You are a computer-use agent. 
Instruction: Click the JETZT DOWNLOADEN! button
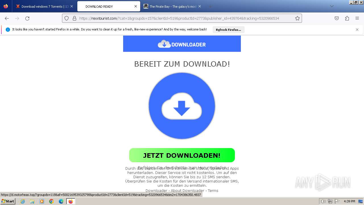(x=182, y=155)
